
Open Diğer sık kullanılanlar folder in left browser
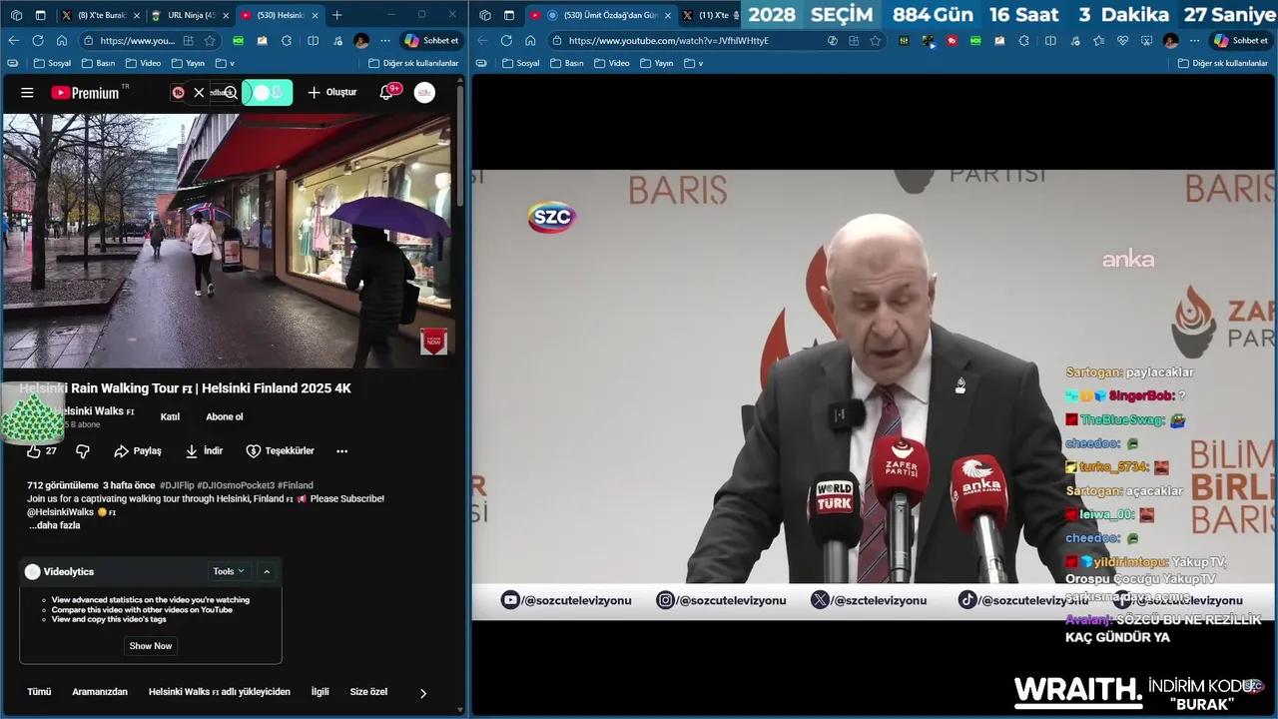pyautogui.click(x=412, y=63)
